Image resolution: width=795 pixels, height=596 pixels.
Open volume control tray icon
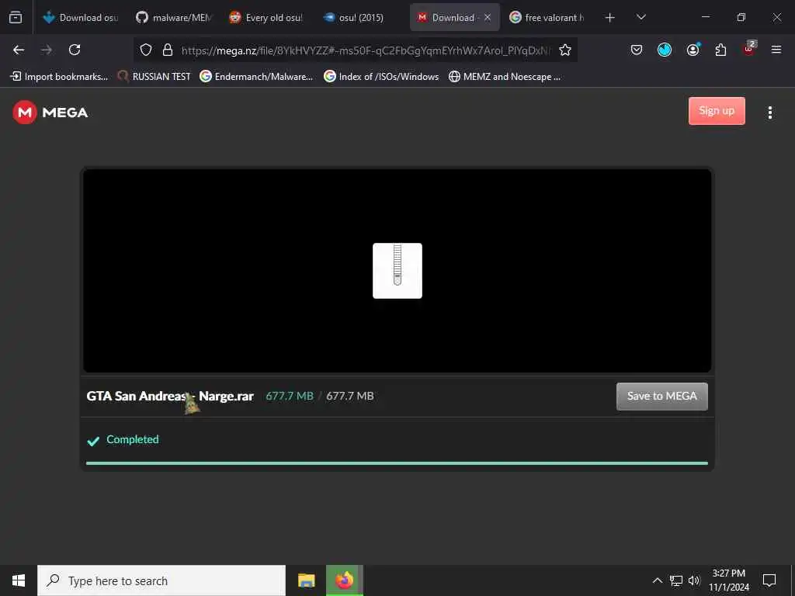(694, 580)
